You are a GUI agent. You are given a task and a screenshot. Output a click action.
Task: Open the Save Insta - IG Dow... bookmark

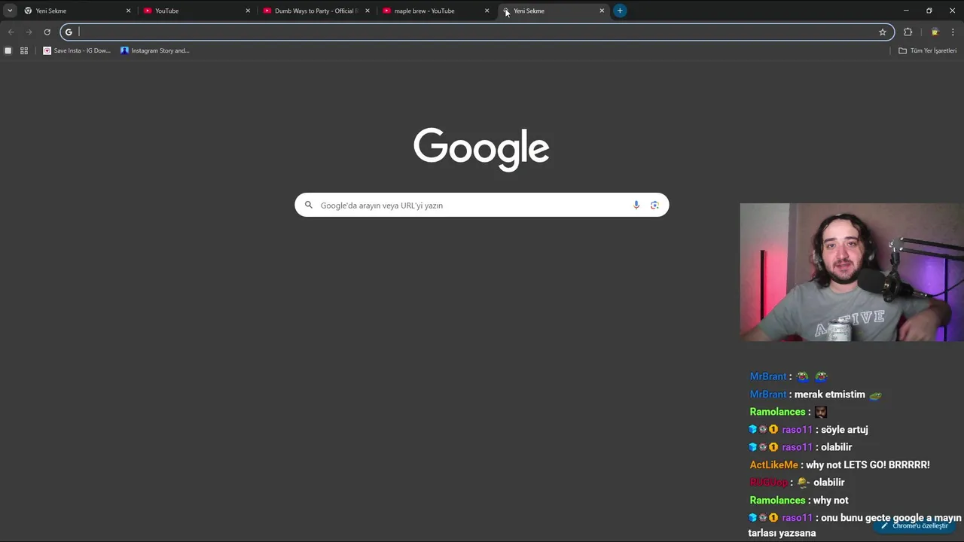click(77, 50)
